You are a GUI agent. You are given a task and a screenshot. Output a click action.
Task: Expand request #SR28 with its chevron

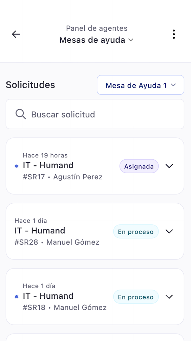click(169, 231)
